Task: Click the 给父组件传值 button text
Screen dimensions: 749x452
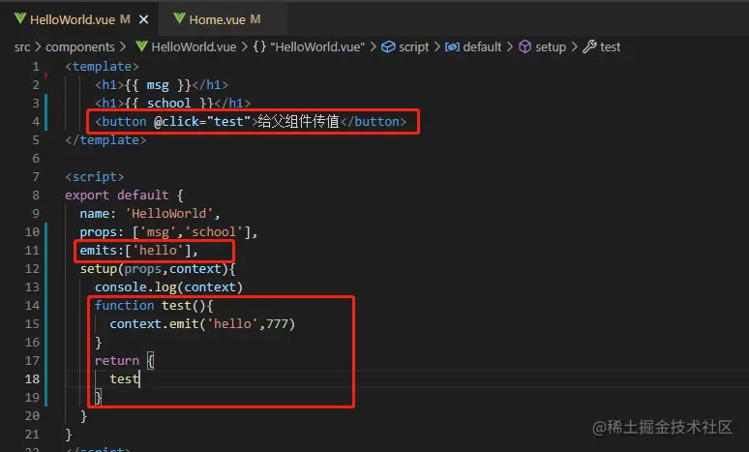Action: coord(299,121)
